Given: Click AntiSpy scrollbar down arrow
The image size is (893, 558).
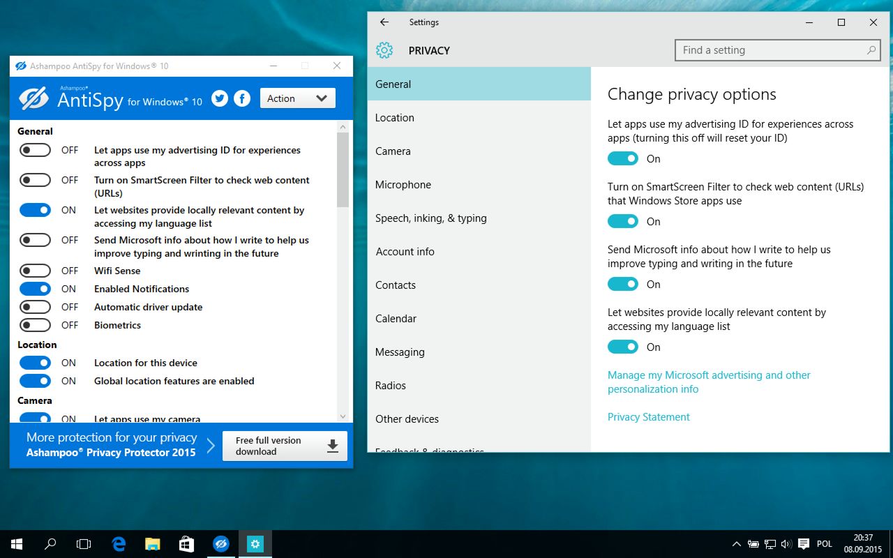Looking at the screenshot, I should tap(343, 416).
